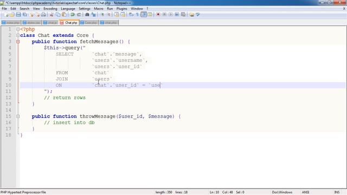Collapse the fetchMessages function fold marker
The width and height of the screenshot is (347, 195).
(x=18, y=42)
